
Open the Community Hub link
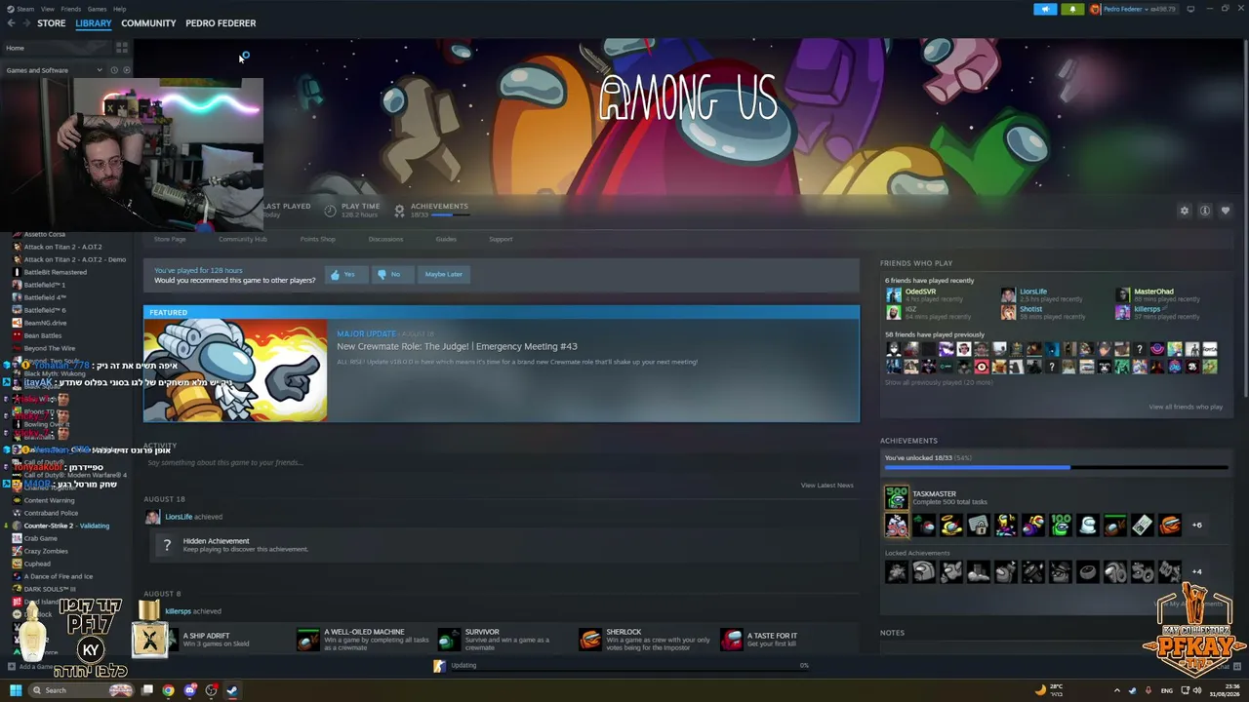(x=243, y=239)
